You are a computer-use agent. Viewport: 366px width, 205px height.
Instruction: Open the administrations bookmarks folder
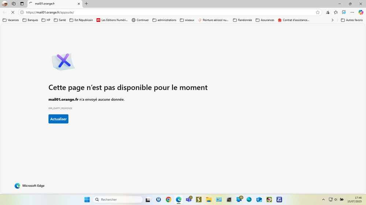tap(164, 20)
